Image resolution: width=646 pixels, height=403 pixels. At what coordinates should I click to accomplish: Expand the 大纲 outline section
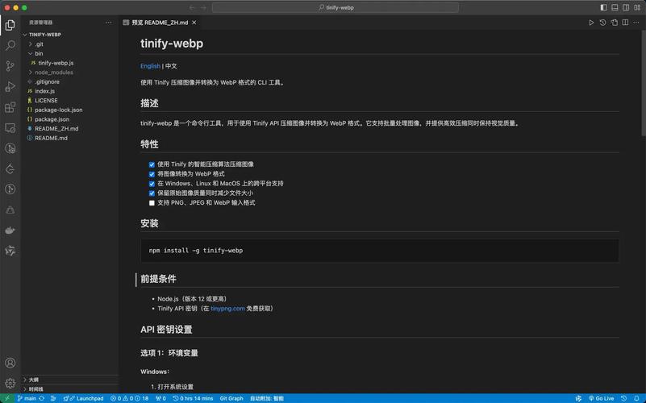click(x=70, y=380)
